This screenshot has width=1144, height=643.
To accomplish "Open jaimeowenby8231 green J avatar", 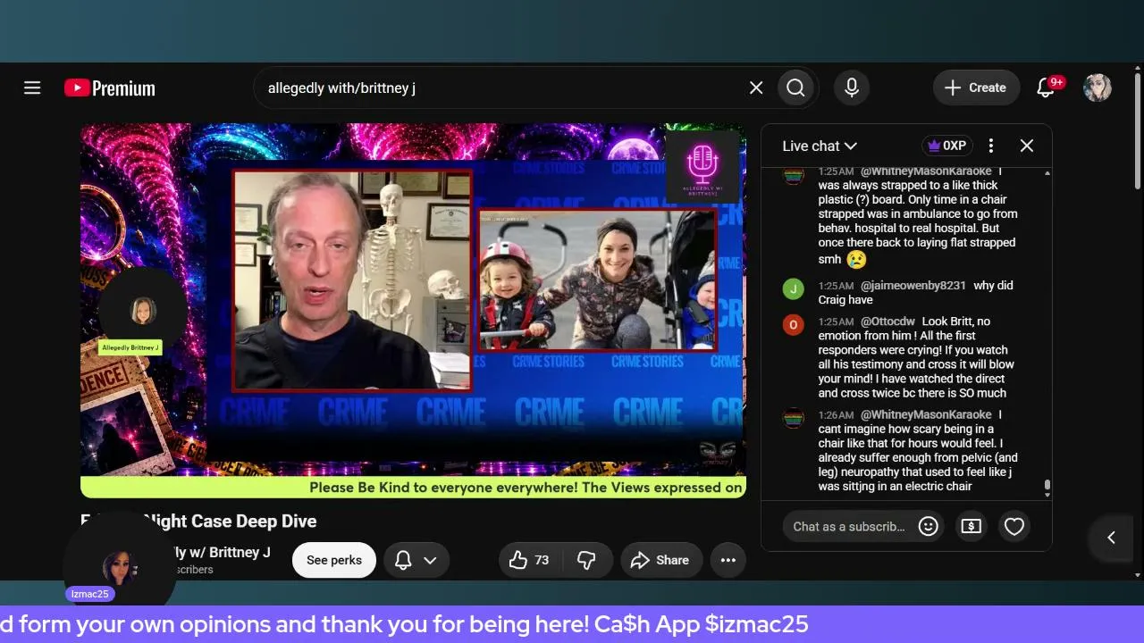I will 793,289.
